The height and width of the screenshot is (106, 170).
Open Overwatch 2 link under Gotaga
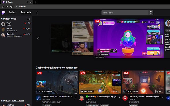(134, 102)
